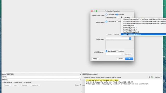Viewport: 166px width, 93px height.
Task: Enable the In Selection checkbox
Action: [23, 82]
